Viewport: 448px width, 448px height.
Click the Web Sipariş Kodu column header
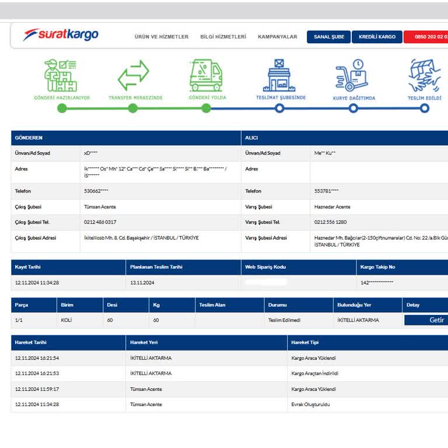pos(299,267)
